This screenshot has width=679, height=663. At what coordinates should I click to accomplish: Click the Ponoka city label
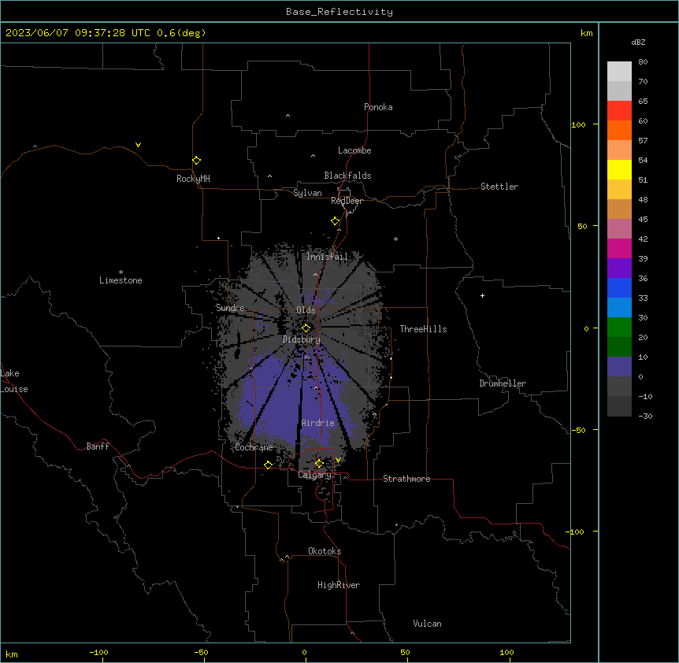coord(378,107)
